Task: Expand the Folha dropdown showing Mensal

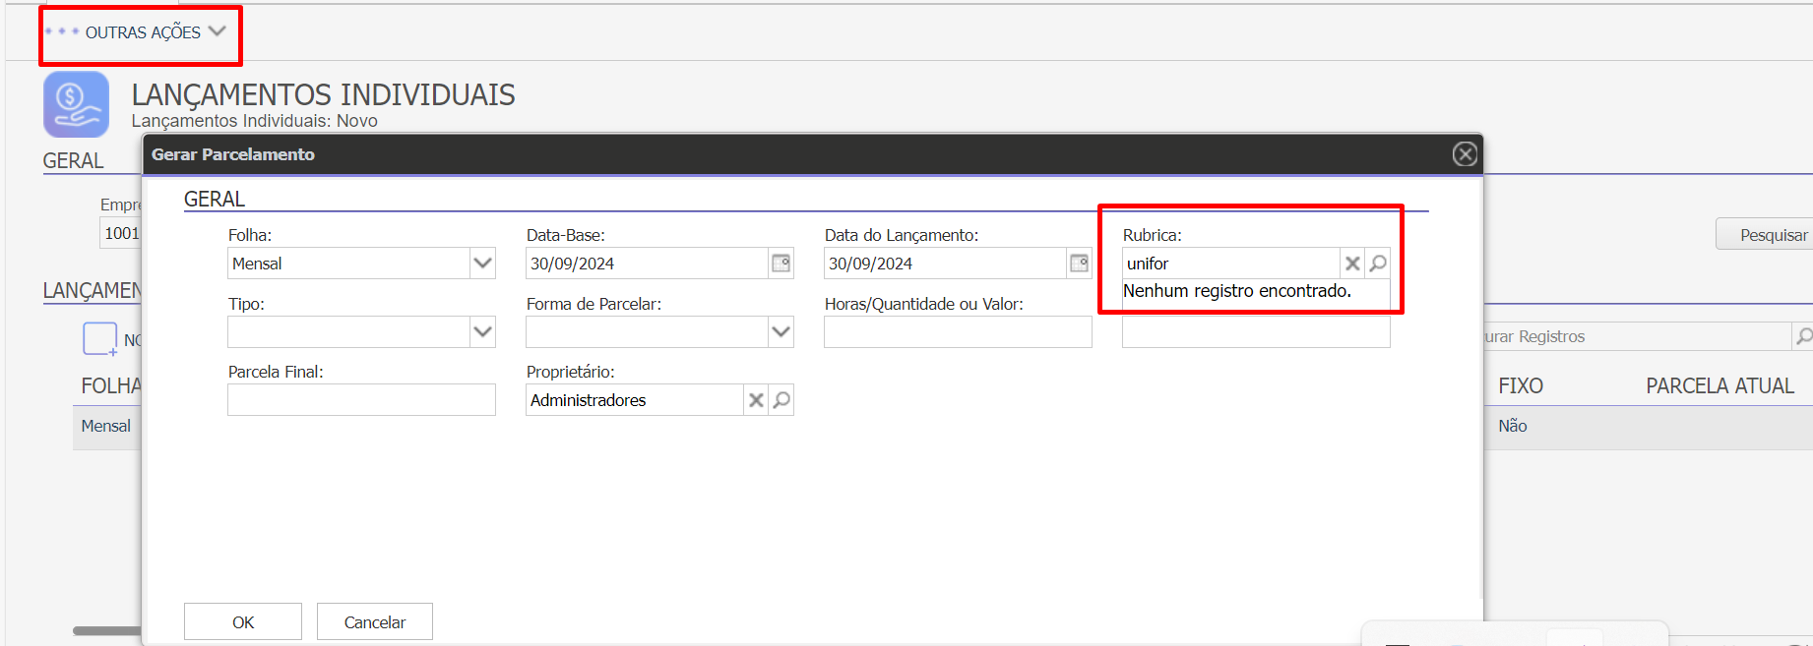Action: point(482,264)
